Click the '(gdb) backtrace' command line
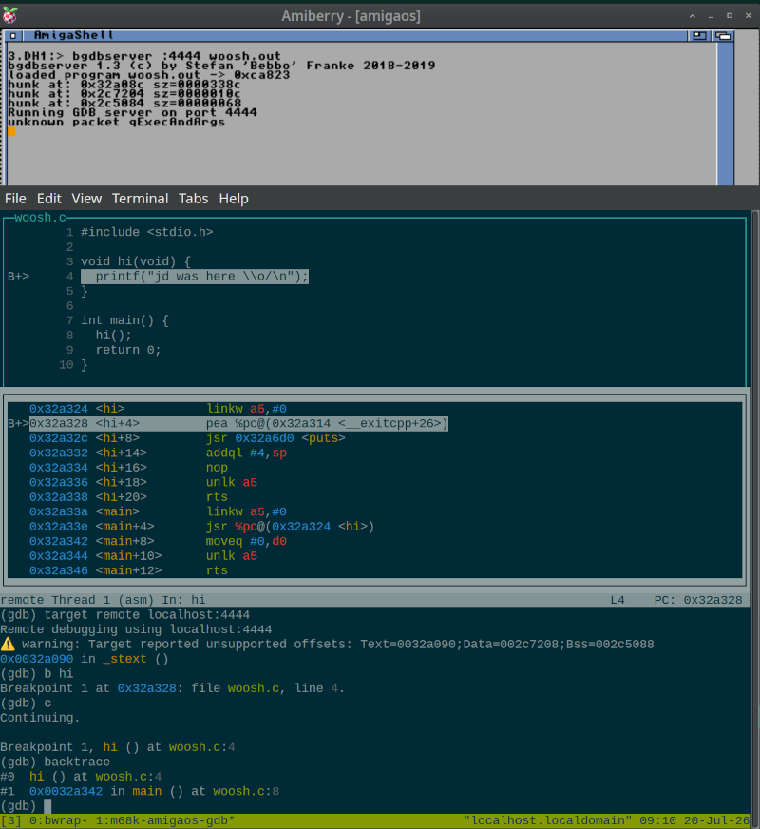This screenshot has width=760, height=829. pyautogui.click(x=55, y=762)
